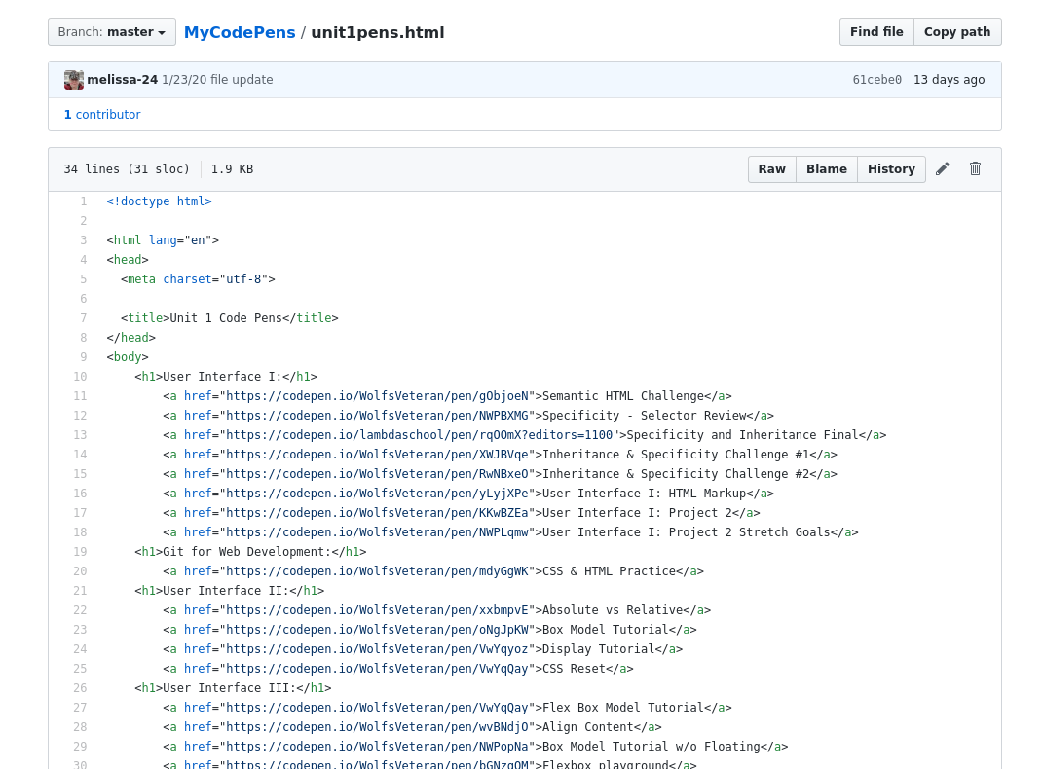Screen dimensions: 1043x769
Task: Click the trash delete icon
Action: click(x=975, y=168)
